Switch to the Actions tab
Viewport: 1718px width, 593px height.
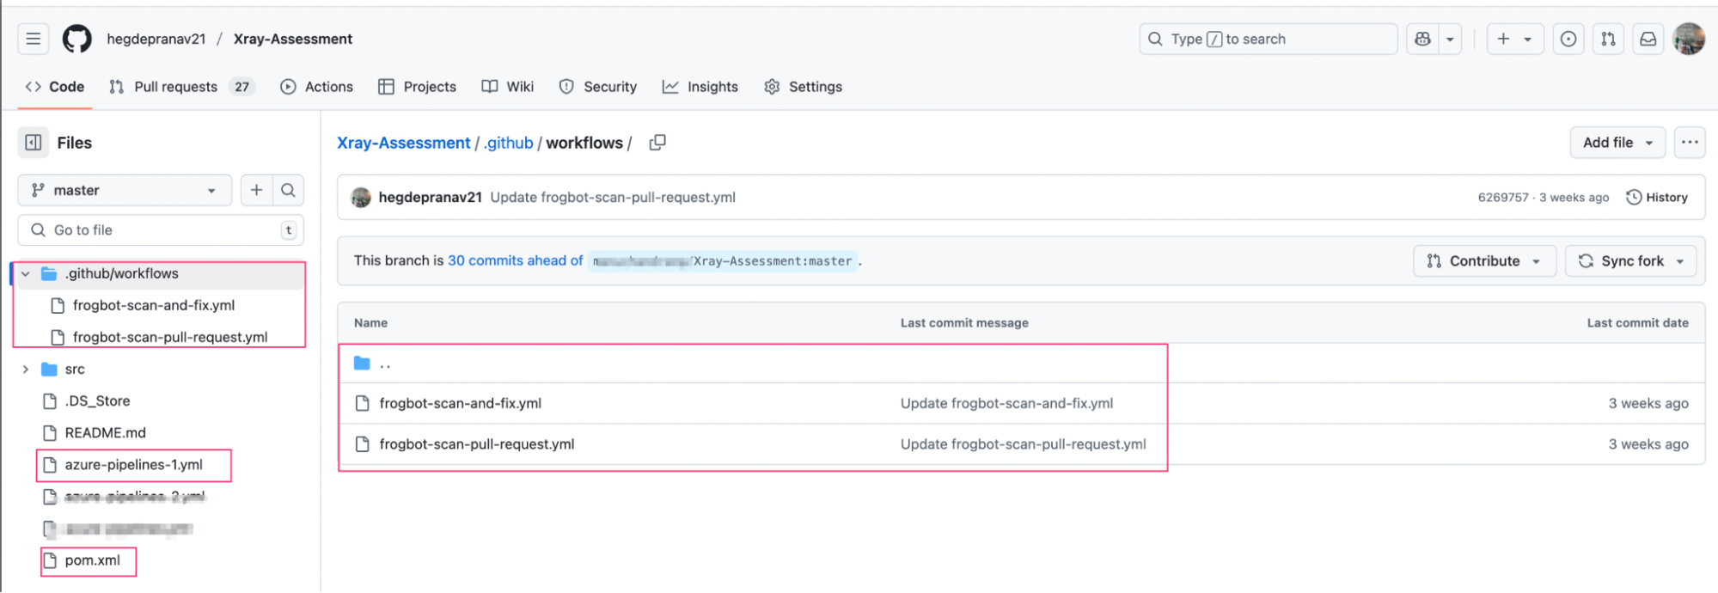pyautogui.click(x=317, y=87)
